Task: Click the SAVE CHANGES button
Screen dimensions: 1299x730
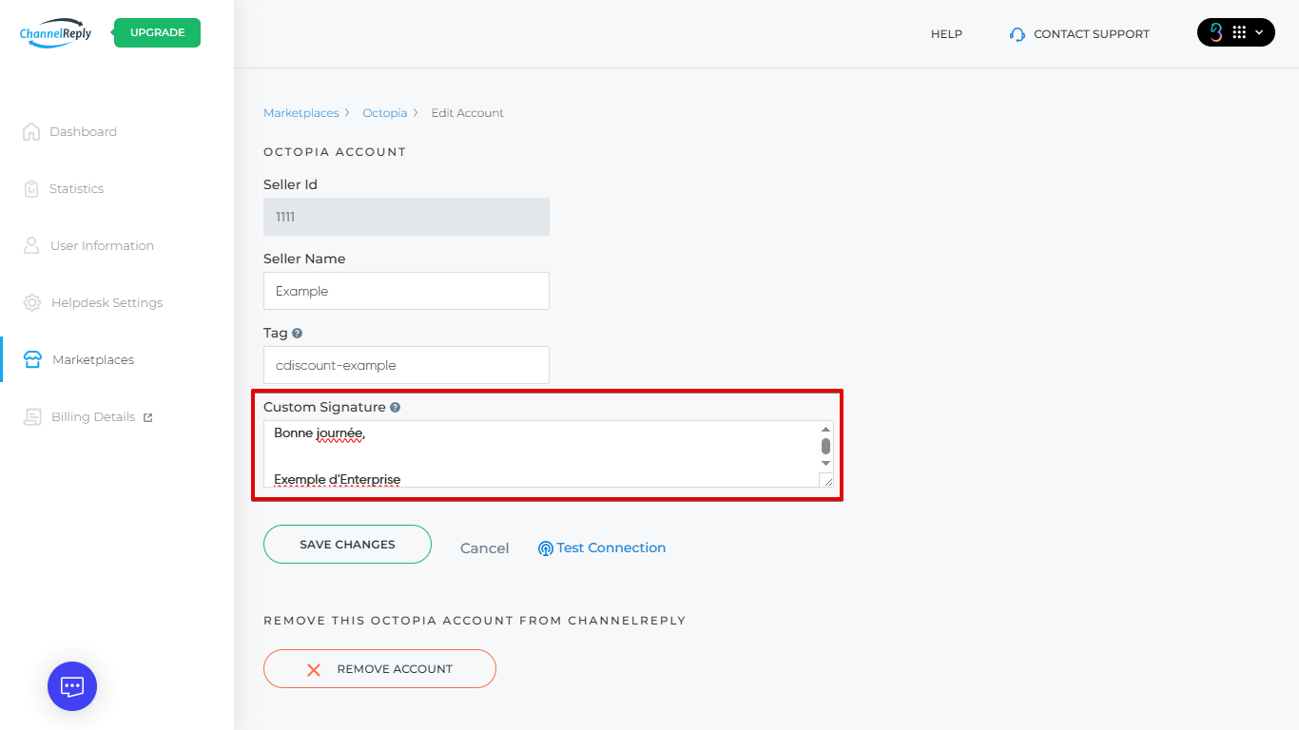Action: click(347, 545)
